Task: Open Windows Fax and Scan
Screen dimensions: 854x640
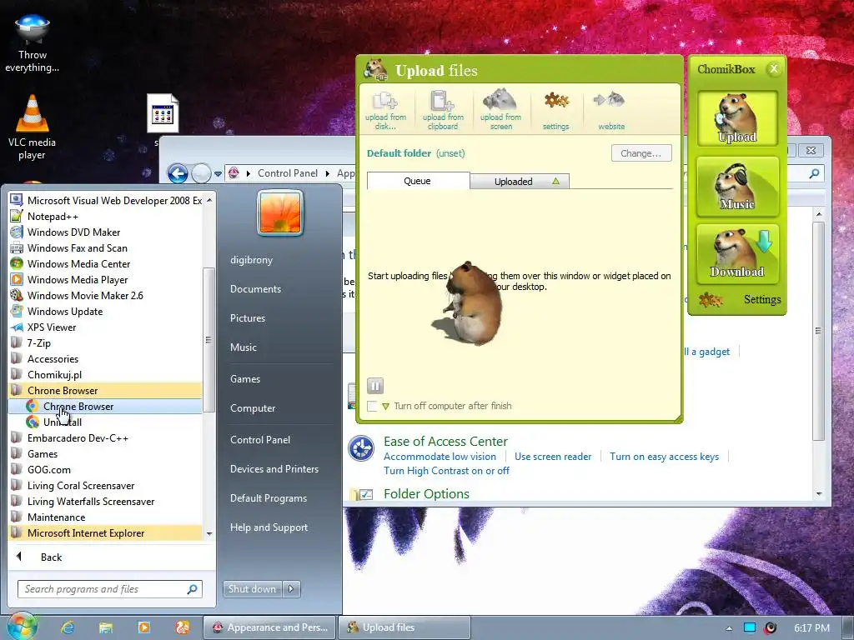Action: (x=104, y=247)
